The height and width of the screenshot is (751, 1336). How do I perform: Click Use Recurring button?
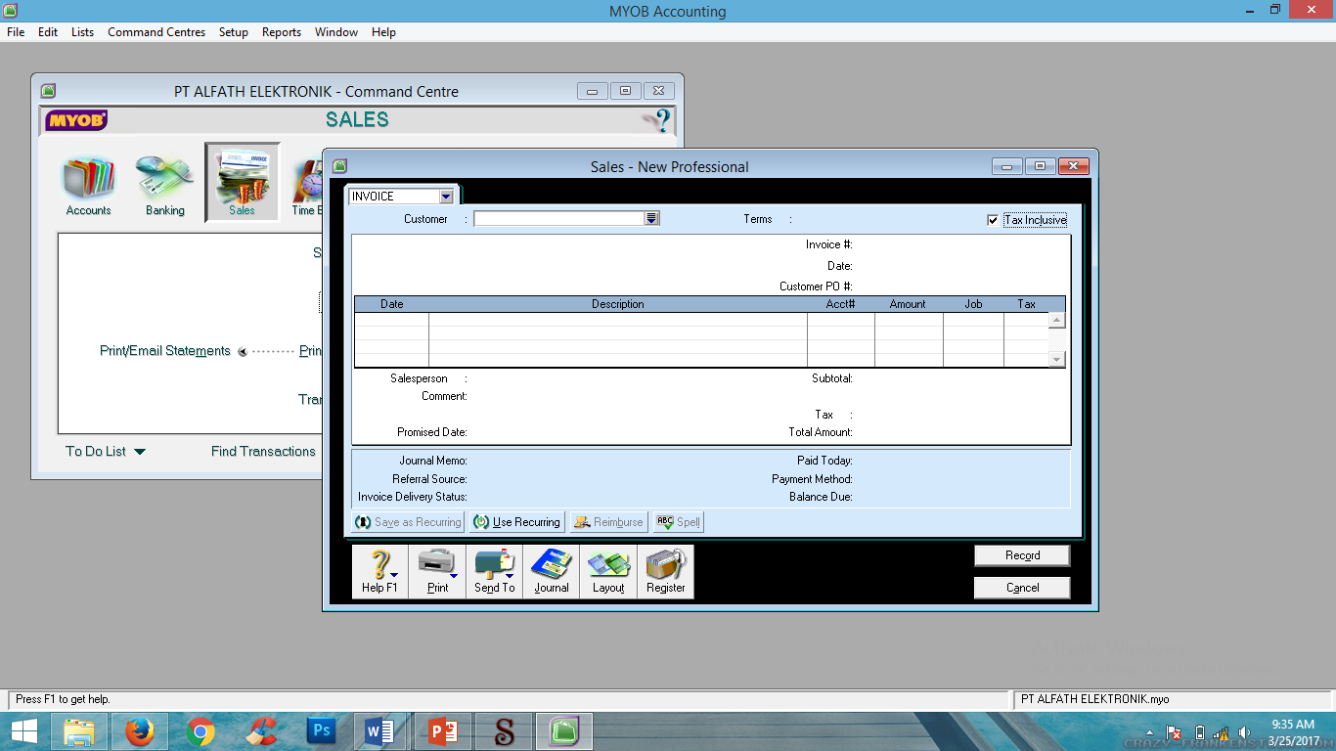click(516, 521)
